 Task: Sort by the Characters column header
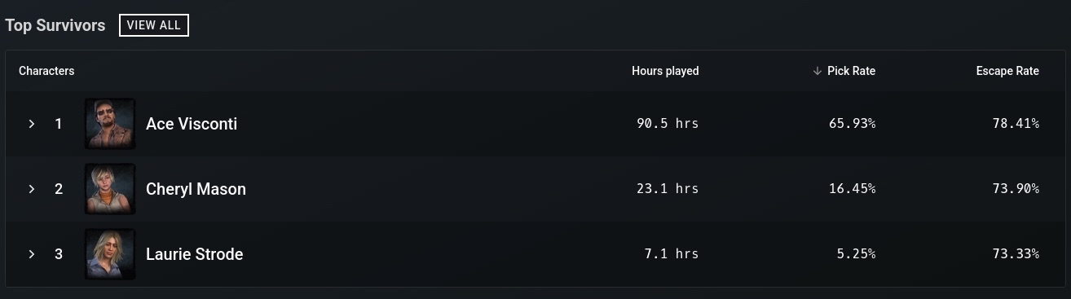point(46,71)
